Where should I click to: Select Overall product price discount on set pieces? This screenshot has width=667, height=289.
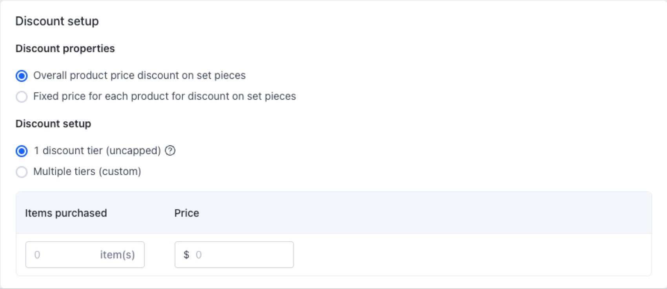click(22, 76)
